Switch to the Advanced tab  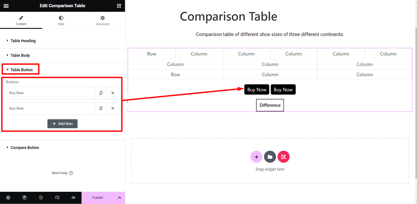pos(102,20)
